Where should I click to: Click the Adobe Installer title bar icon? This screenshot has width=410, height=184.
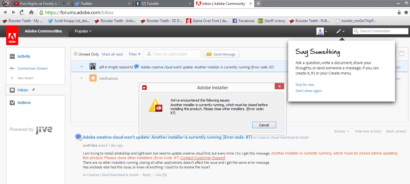pyautogui.click(x=145, y=87)
